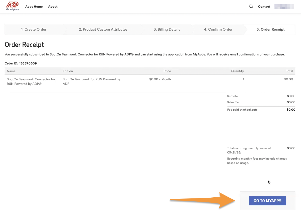Click the Price column header
The width and height of the screenshot is (301, 214).
(x=167, y=71)
